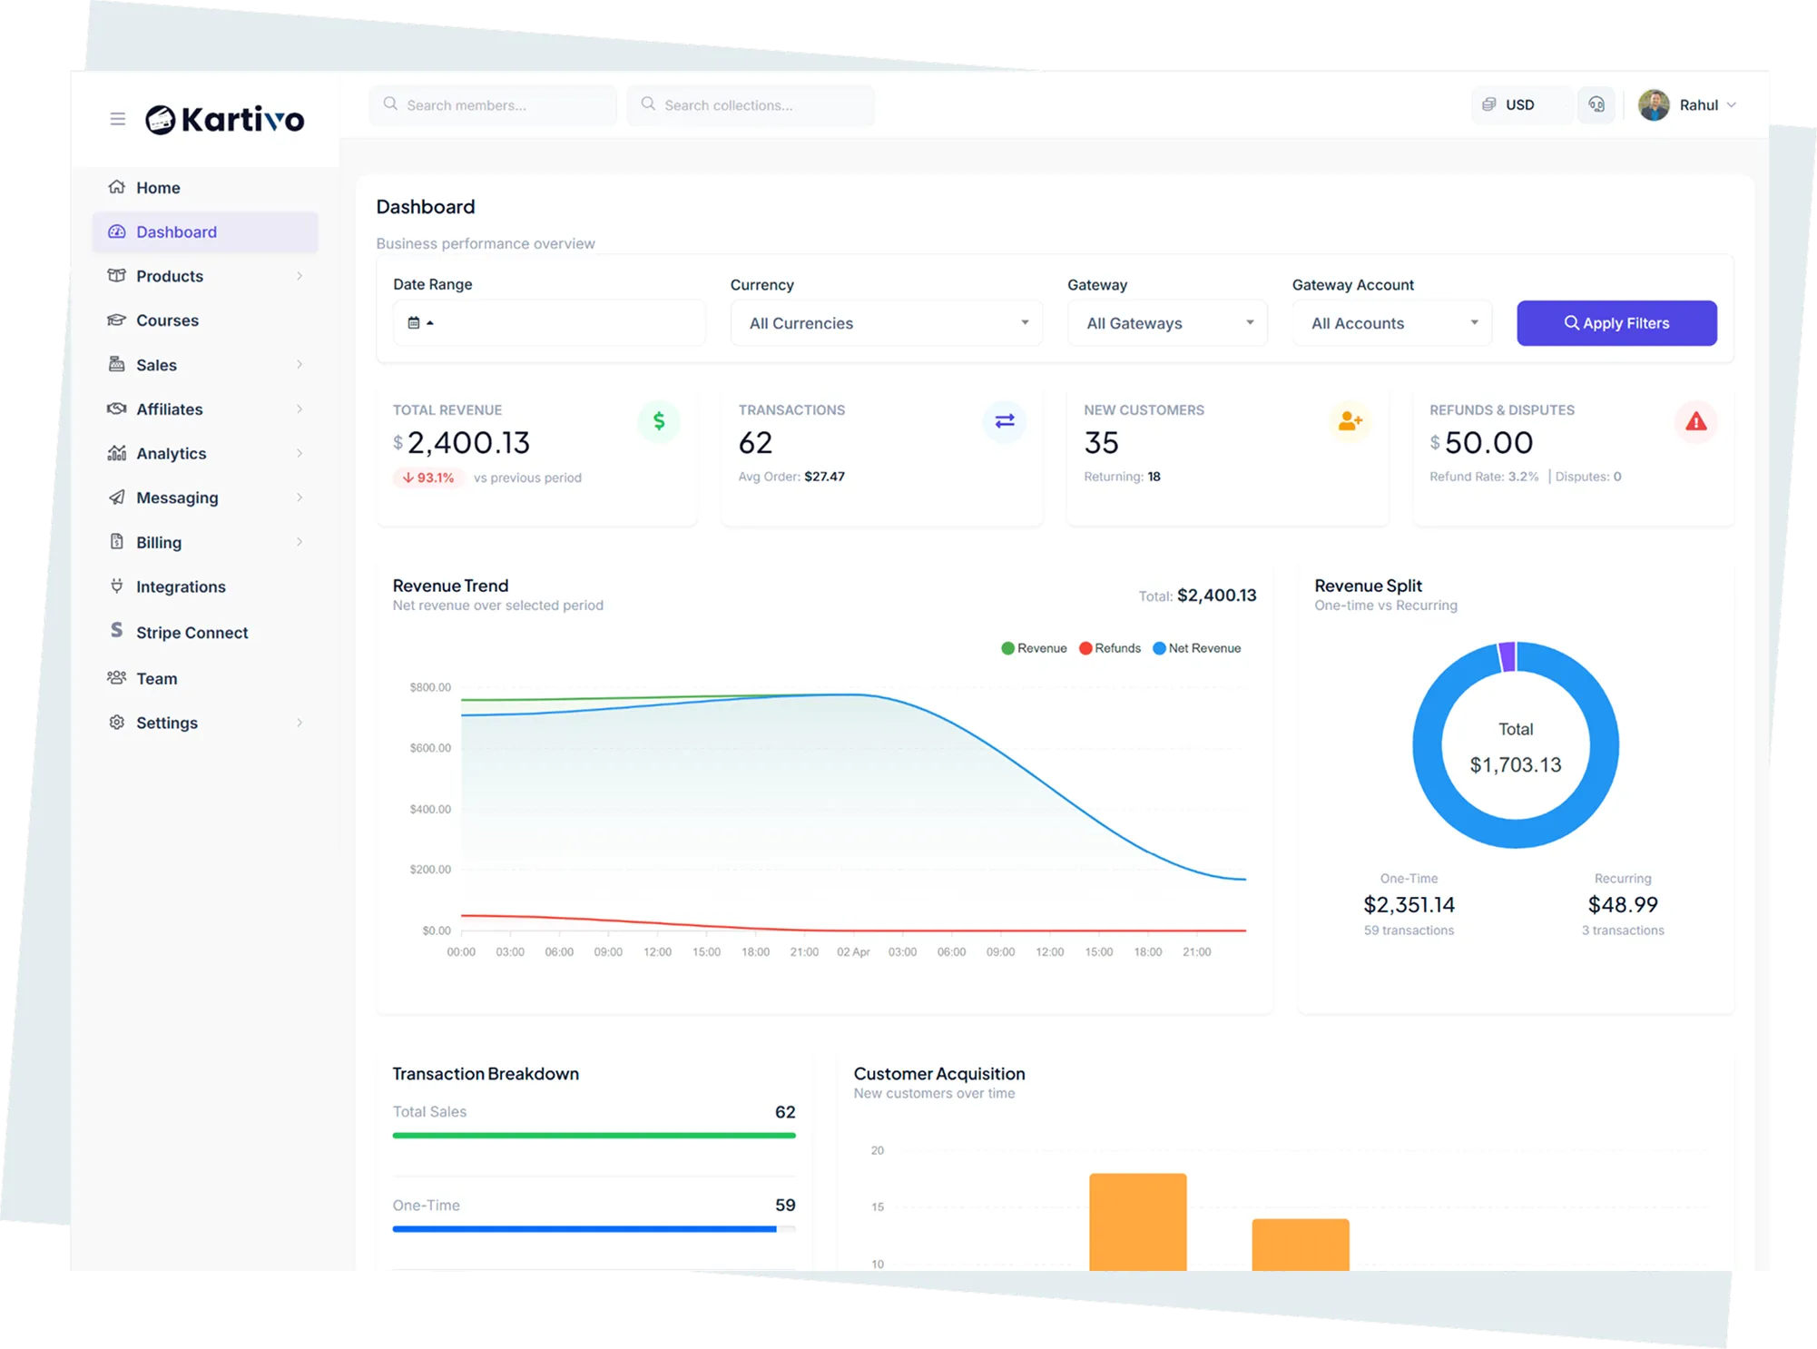
Task: Open Courses from the sidebar icon
Action: 117,320
